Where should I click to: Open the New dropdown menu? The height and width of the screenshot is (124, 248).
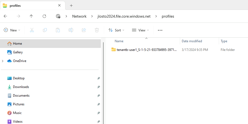pos(12,30)
